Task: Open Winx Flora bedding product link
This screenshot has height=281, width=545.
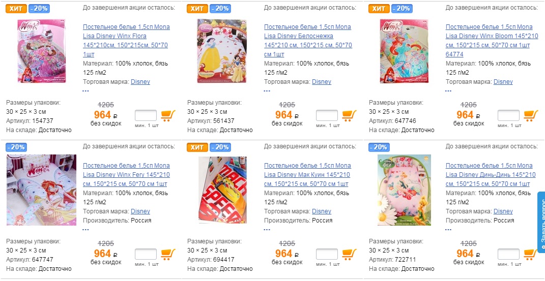Action: click(126, 36)
